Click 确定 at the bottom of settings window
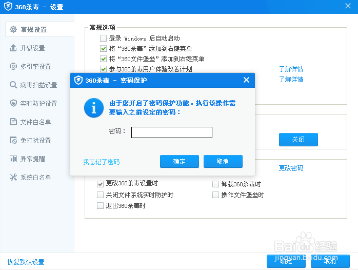This screenshot has width=358, height=270. [286, 261]
